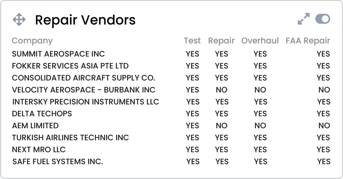This screenshot has width=343, height=179.
Task: Click VELOCITY AEROSPACE - BURBANK INC name
Action: [83, 90]
